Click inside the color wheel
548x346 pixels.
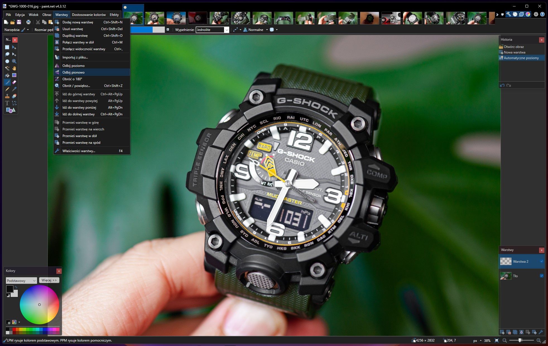(39, 304)
